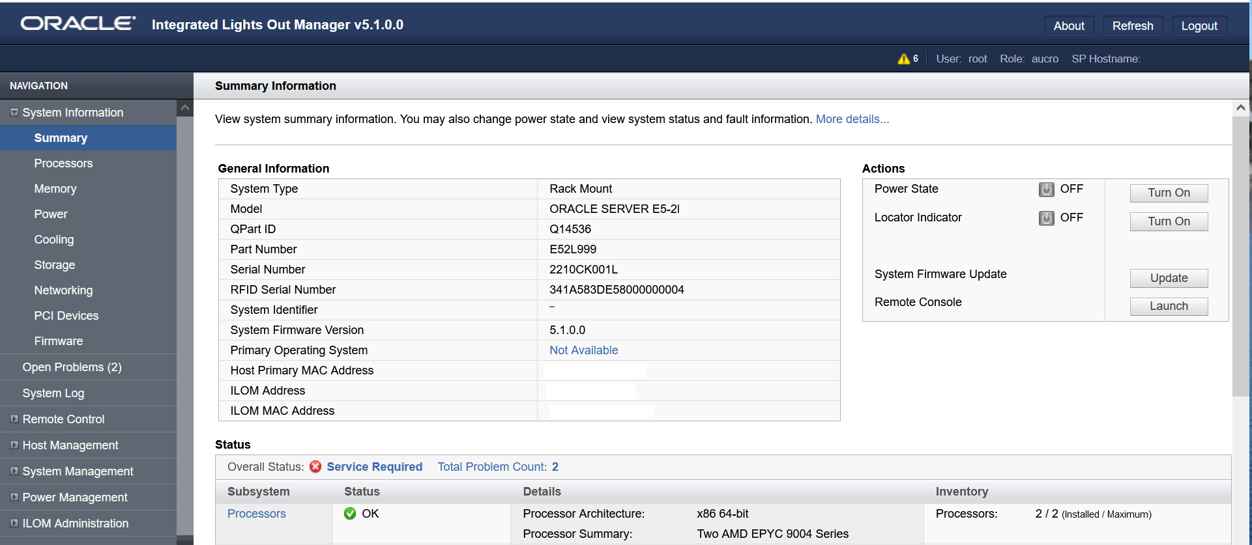Click the About button
The height and width of the screenshot is (545, 1252).
click(x=1069, y=26)
